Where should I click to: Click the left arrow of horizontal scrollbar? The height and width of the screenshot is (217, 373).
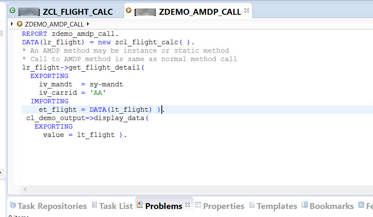25,190
